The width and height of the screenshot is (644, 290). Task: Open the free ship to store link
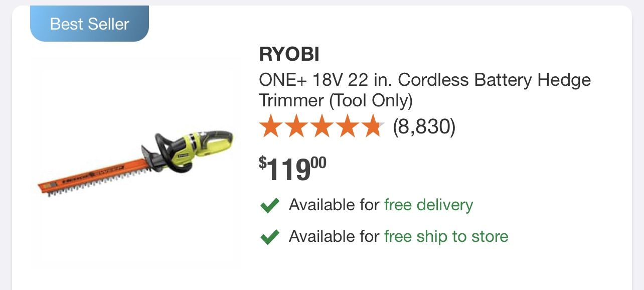[446, 236]
